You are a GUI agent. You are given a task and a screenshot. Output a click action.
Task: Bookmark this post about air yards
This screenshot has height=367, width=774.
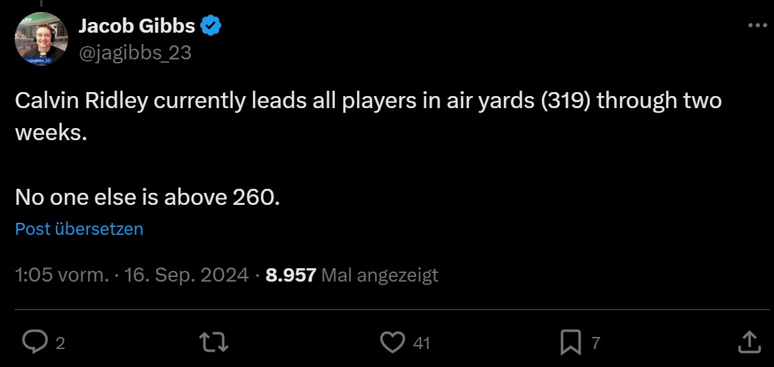tap(570, 342)
